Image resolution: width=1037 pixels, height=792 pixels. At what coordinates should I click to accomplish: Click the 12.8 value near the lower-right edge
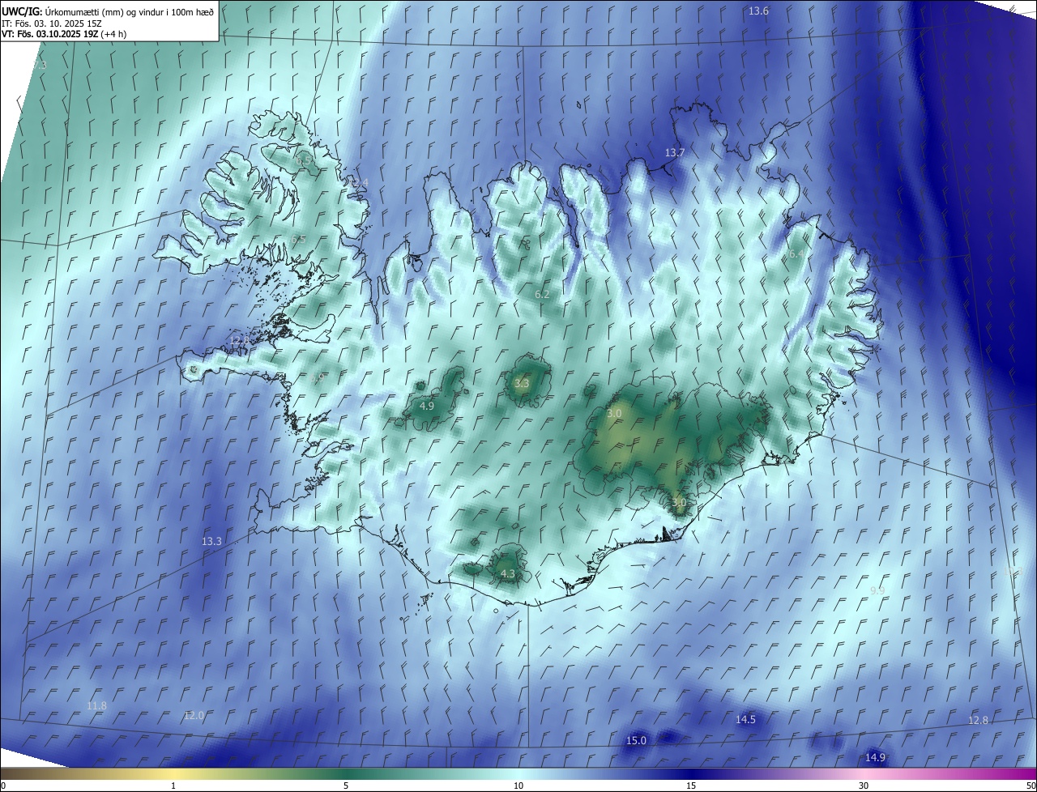(978, 720)
